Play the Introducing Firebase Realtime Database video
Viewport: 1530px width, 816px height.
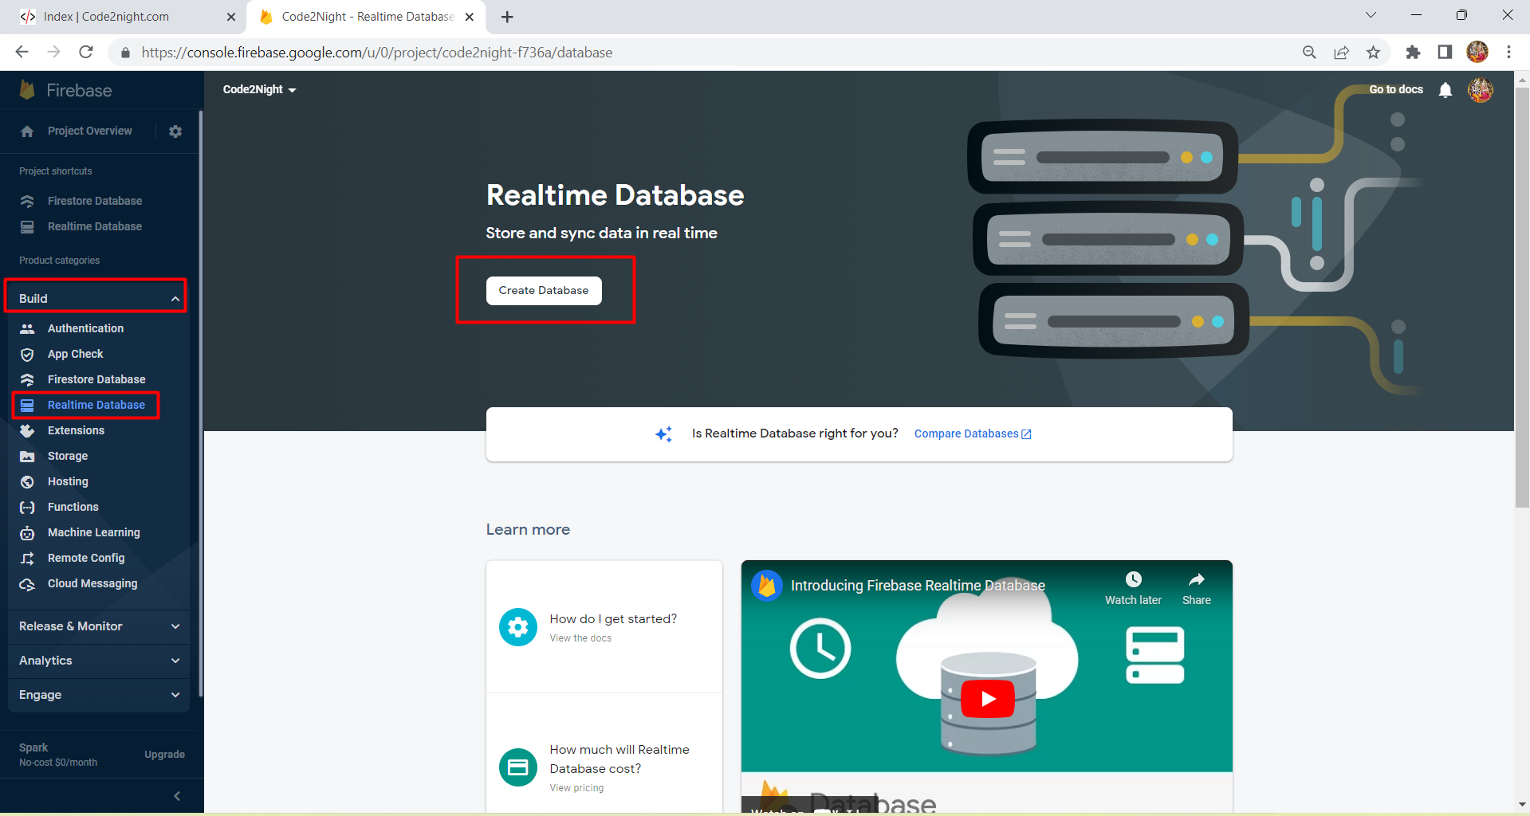coord(988,699)
